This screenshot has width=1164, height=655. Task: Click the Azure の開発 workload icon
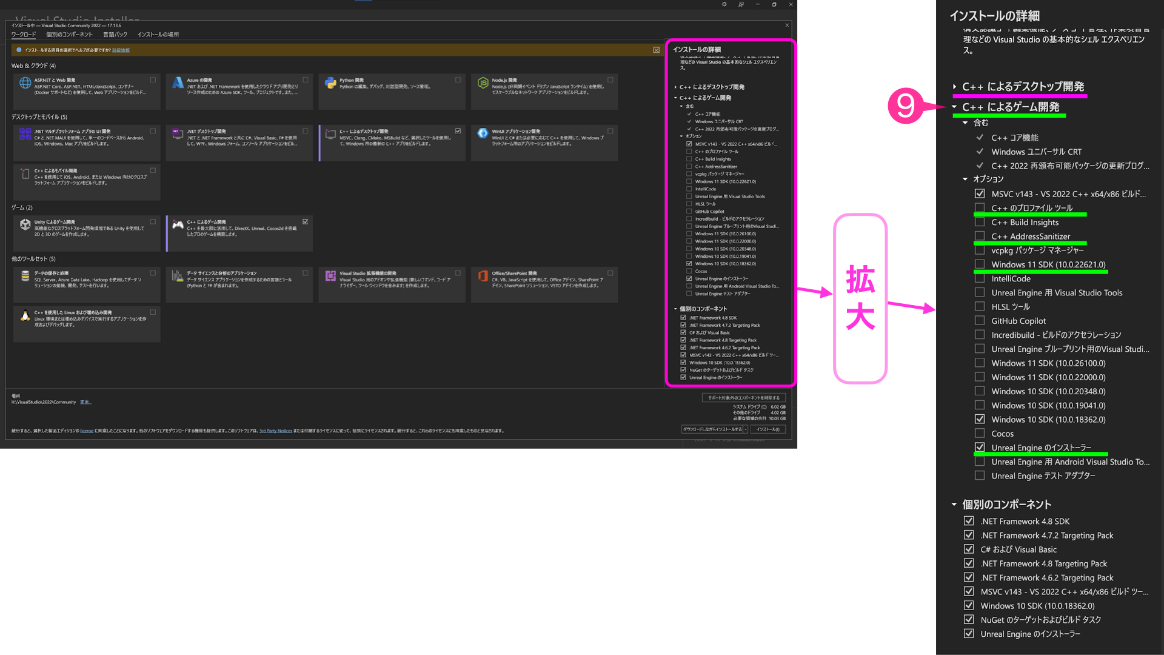[x=178, y=83]
